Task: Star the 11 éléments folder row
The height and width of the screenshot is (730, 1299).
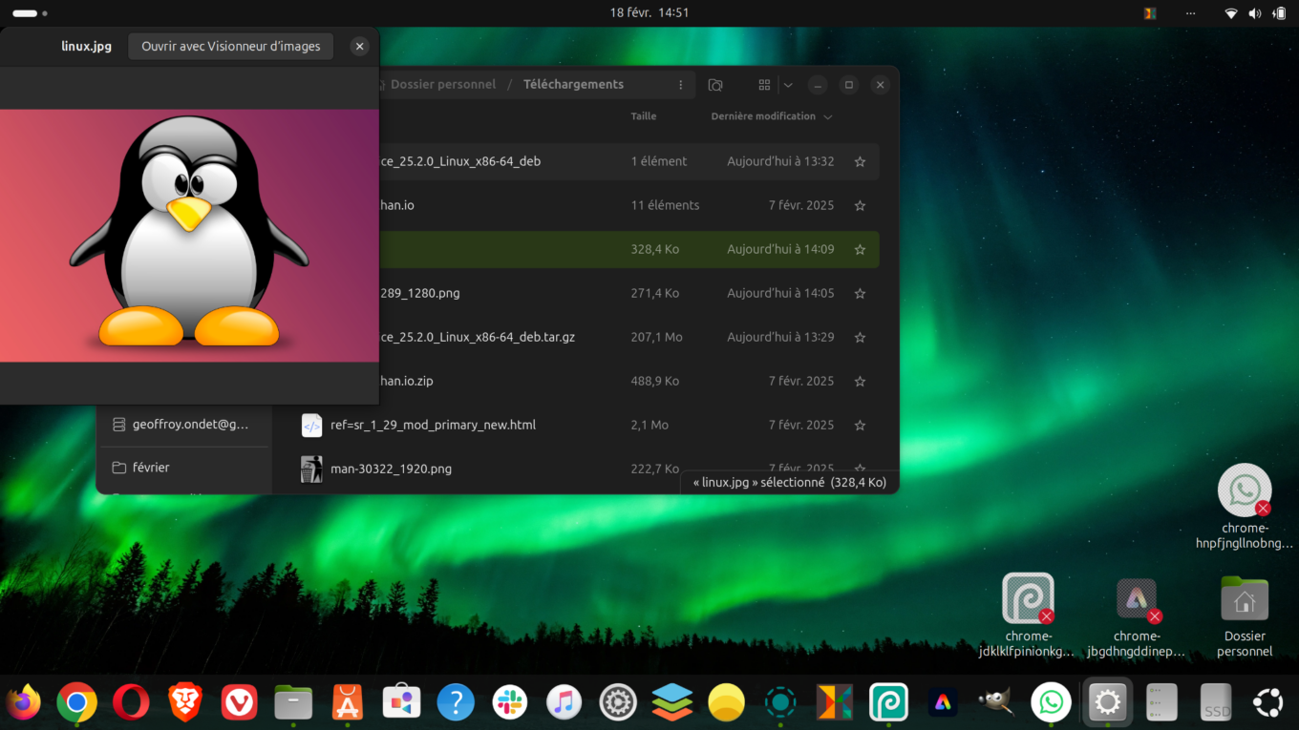Action: 860,206
